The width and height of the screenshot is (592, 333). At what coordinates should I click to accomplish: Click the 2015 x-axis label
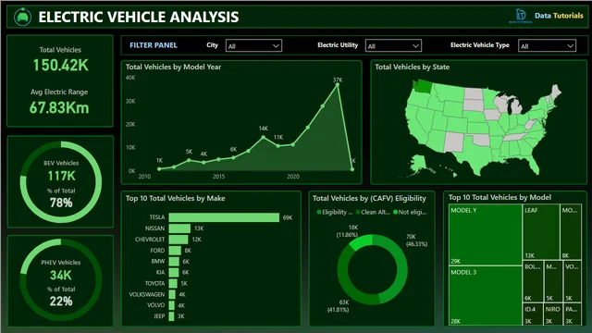click(x=218, y=177)
